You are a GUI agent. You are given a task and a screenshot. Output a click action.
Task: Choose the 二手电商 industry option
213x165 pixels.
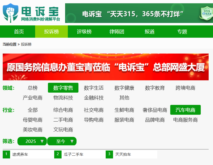pyautogui.click(x=63, y=120)
